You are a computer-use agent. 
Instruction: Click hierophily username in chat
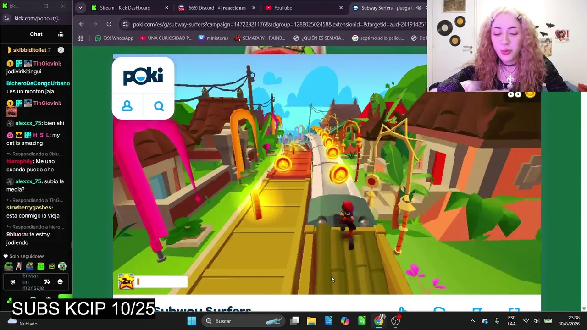[x=20, y=161]
